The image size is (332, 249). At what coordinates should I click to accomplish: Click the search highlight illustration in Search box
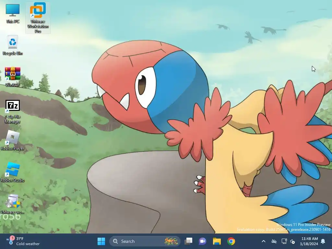[171, 241]
